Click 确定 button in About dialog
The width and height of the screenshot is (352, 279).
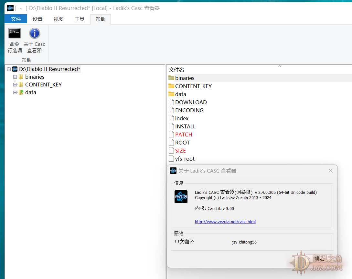319,259
